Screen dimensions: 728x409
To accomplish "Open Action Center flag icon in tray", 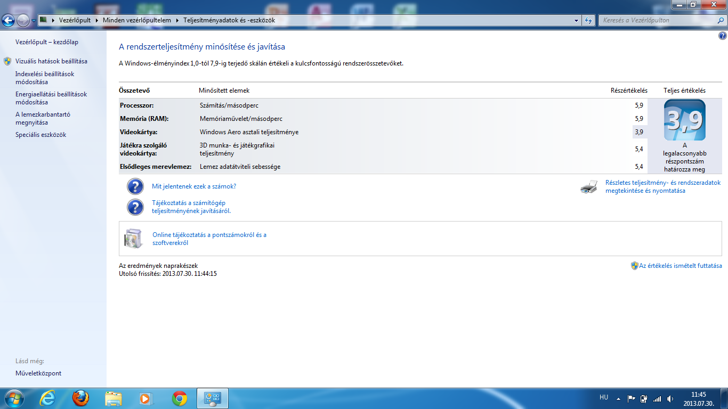I will pyautogui.click(x=632, y=398).
